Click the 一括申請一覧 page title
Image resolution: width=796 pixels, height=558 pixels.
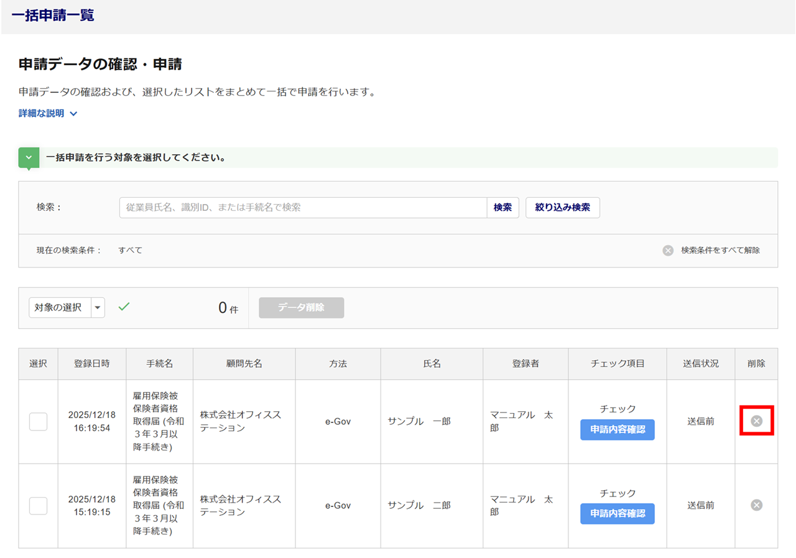click(x=53, y=16)
